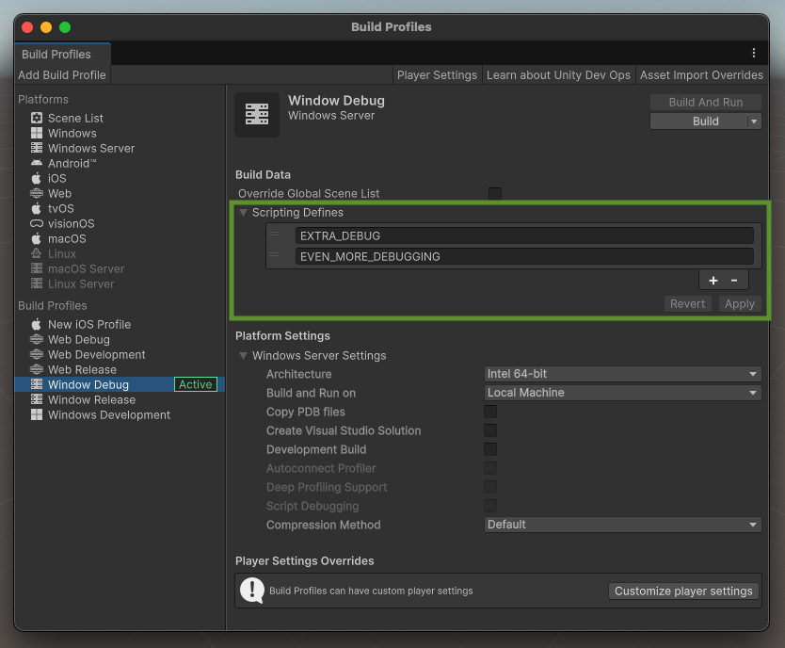Open Learn about Unity Dev Ops
This screenshot has width=785, height=648.
[558, 75]
